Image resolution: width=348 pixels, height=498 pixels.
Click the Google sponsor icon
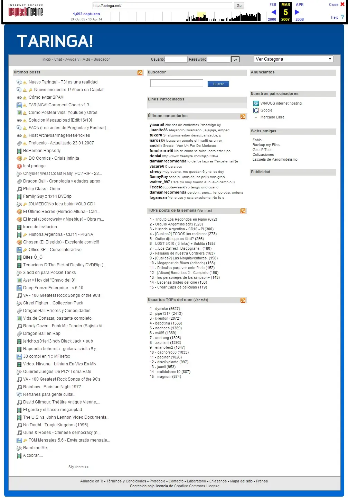pyautogui.click(x=256, y=110)
